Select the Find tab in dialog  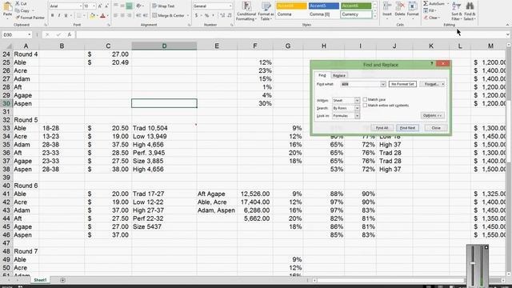click(x=322, y=75)
